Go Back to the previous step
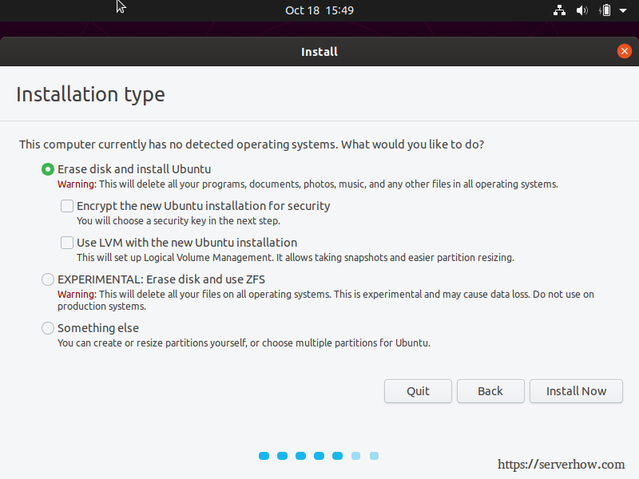The width and height of the screenshot is (639, 479). 490,391
